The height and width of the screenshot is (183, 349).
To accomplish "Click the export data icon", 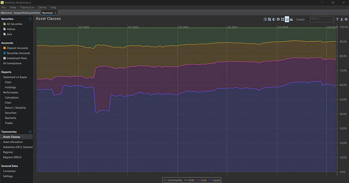I will coord(341,19).
